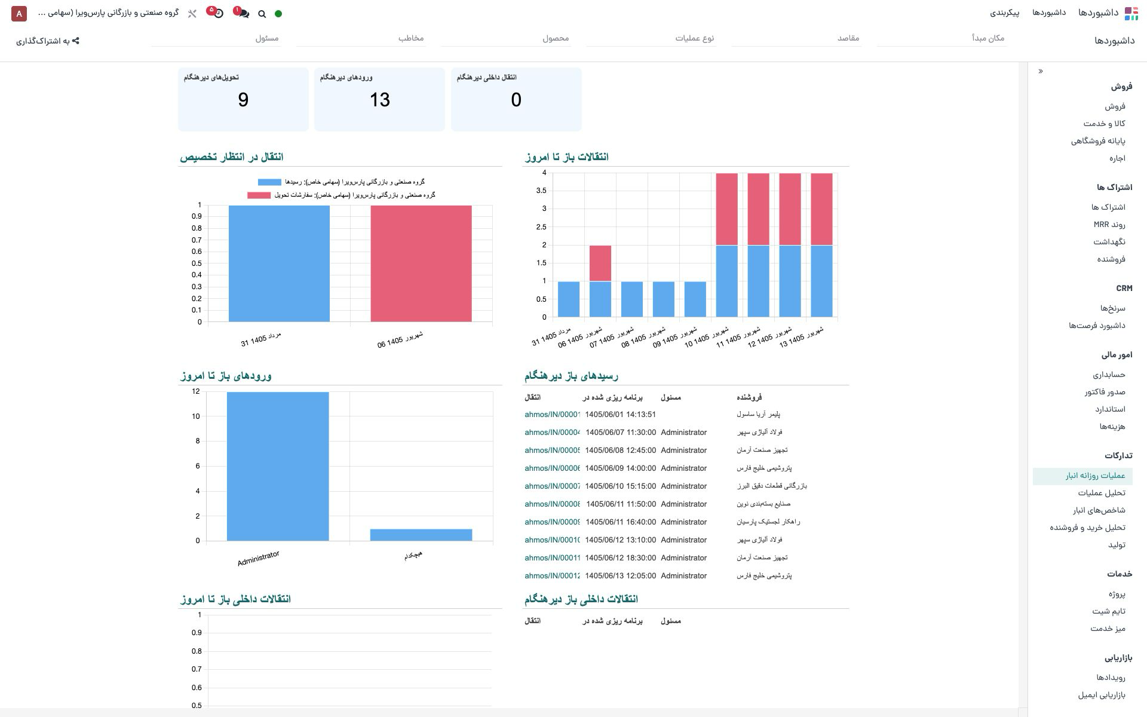Select نگهداشت dashboard
The width and height of the screenshot is (1147, 717).
tap(1109, 242)
